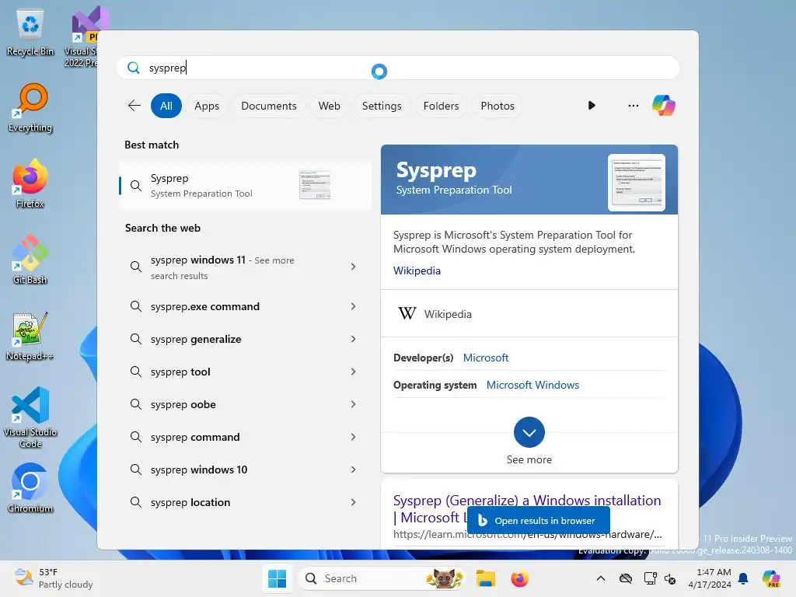Open File Explorer from taskbar
Viewport: 796px width, 597px height.
485,578
